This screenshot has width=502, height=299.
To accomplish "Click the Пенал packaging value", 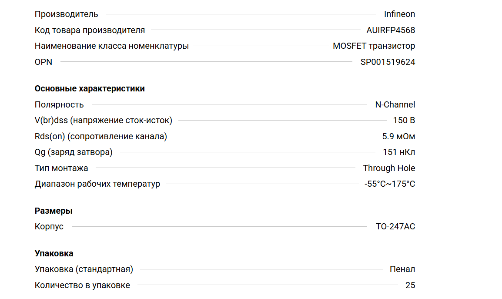I will tap(402, 269).
